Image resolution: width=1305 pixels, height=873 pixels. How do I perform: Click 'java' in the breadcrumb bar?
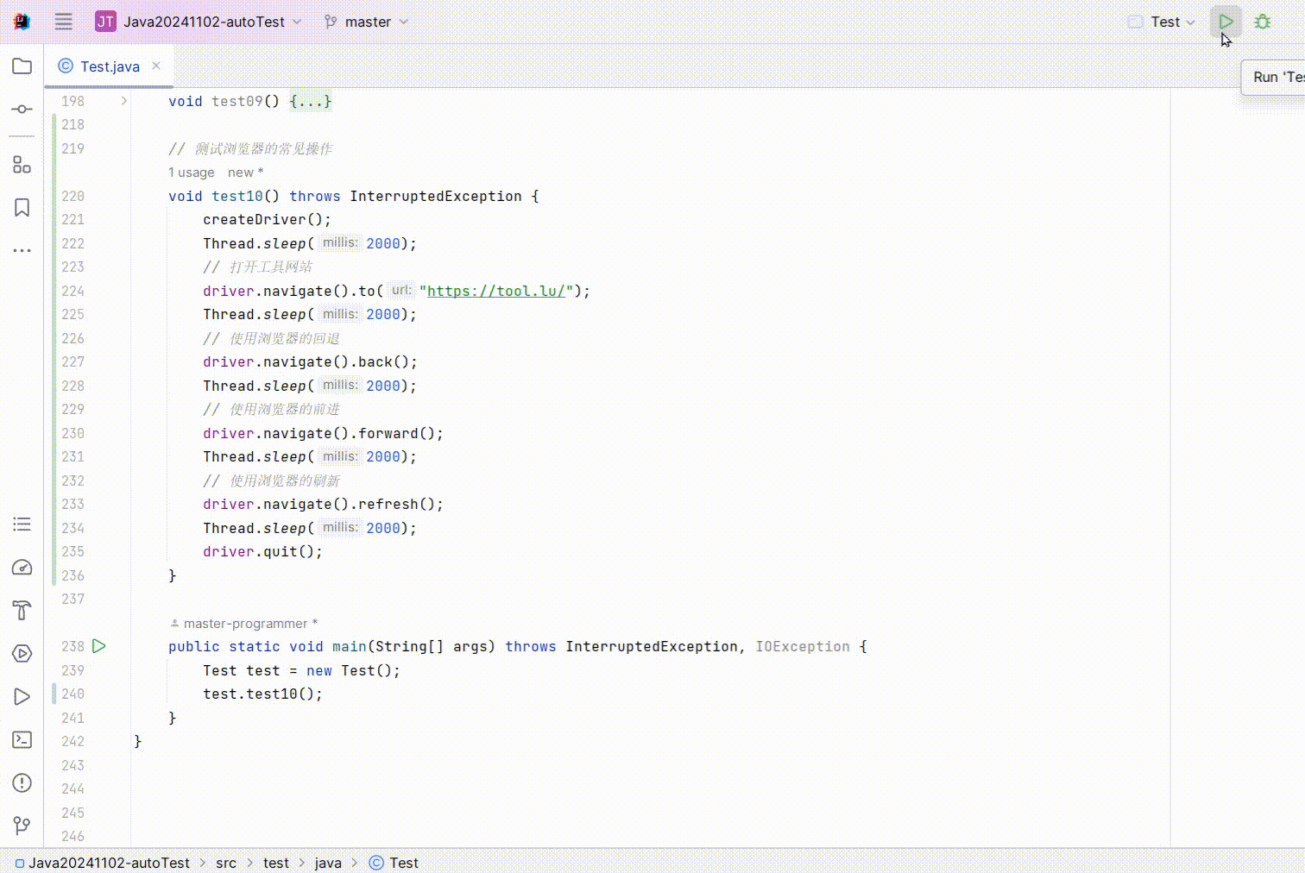[x=328, y=863]
